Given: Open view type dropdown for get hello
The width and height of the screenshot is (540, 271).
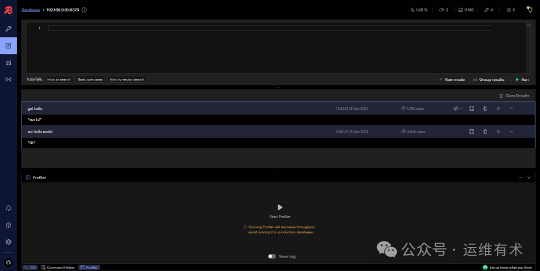Looking at the screenshot, I should (457, 108).
